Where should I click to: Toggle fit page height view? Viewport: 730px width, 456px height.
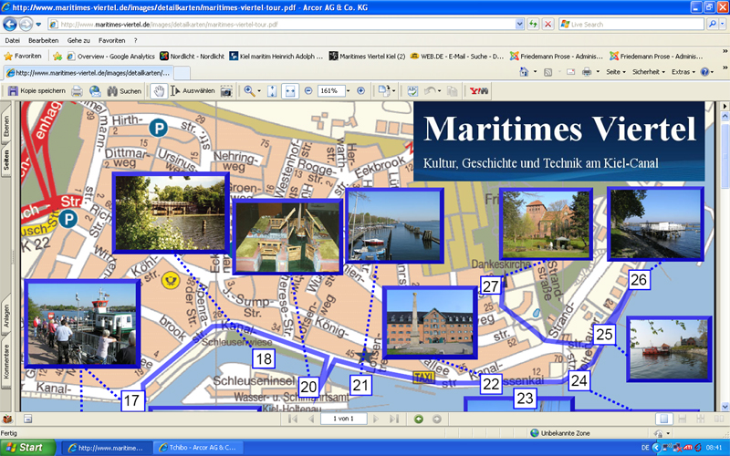point(272,91)
